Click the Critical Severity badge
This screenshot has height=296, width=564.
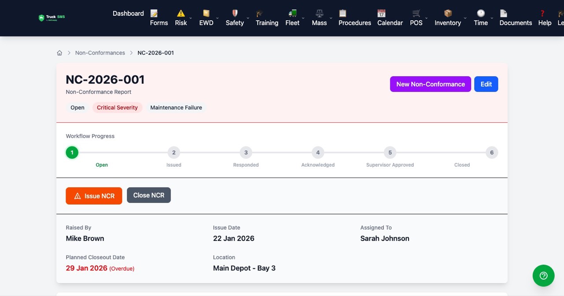coord(117,108)
